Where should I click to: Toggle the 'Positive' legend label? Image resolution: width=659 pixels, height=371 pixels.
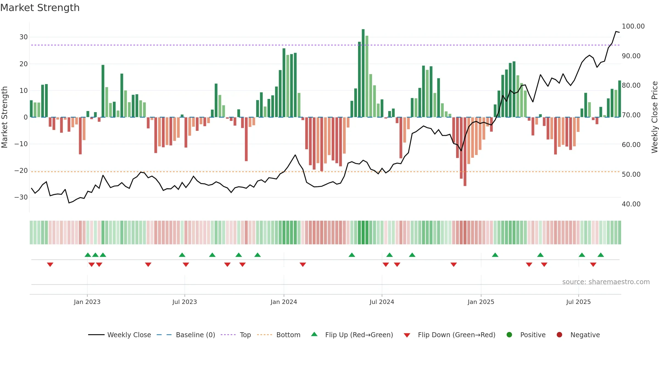pyautogui.click(x=533, y=335)
